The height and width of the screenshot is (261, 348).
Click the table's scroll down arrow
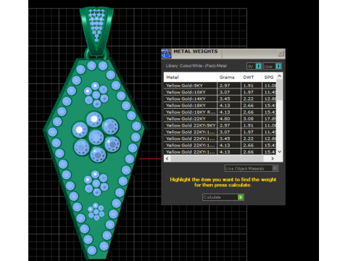point(280,152)
